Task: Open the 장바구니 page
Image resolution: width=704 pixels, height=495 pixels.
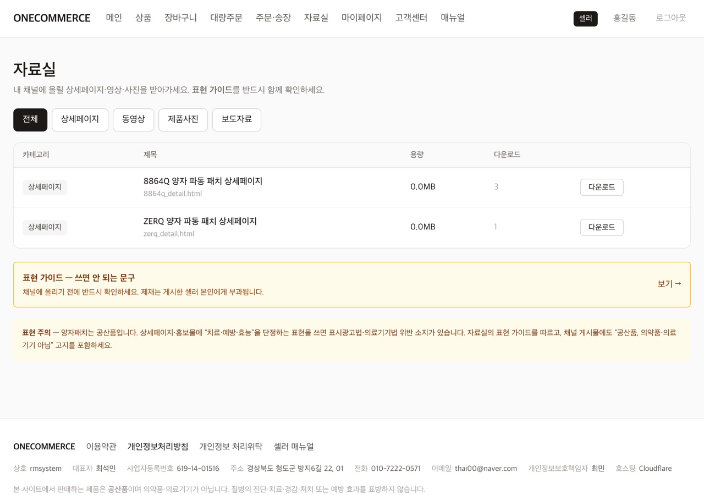Action: point(180,18)
